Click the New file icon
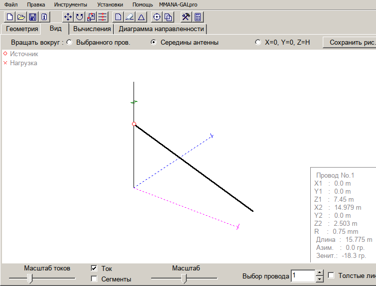The width and height of the screenshot is (376, 286). pos(9,17)
